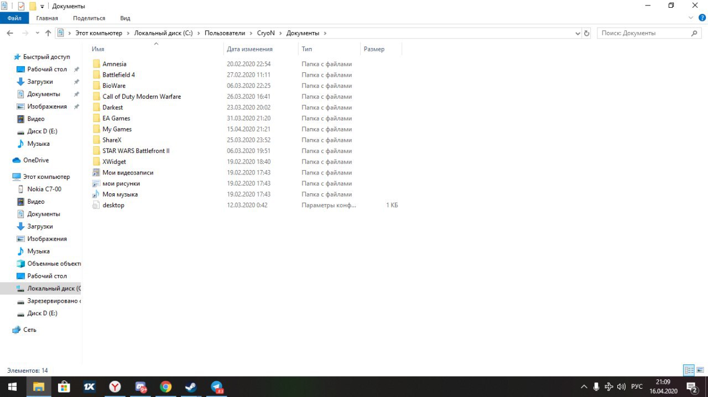Screen dimensions: 708x397
Task: Open recent locations dropdown arrow
Action: (x=38, y=33)
